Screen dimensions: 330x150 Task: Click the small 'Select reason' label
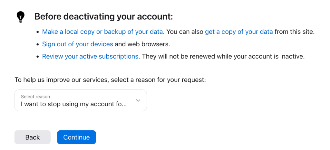point(35,97)
